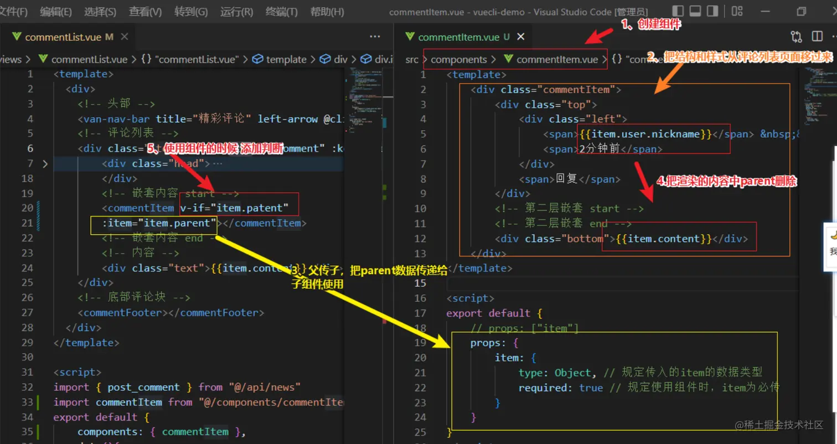Click v-if="item.patent" on line 20
Screen dimensions: 837x444
click(x=235, y=208)
